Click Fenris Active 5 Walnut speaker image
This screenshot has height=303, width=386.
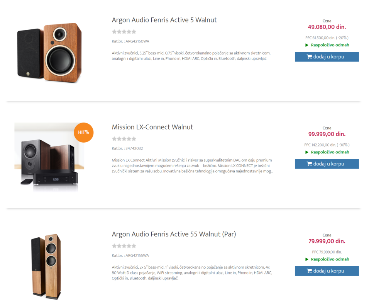[x=49, y=53]
